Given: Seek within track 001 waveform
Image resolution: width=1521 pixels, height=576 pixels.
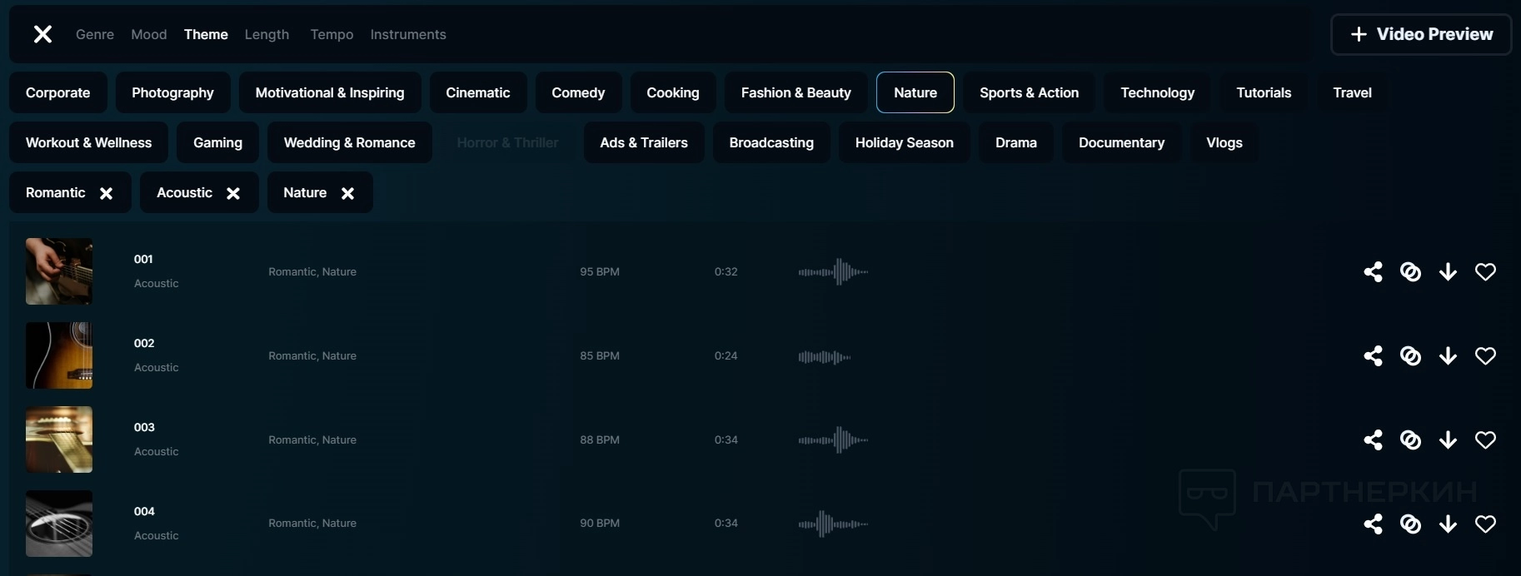Looking at the screenshot, I should coord(833,272).
